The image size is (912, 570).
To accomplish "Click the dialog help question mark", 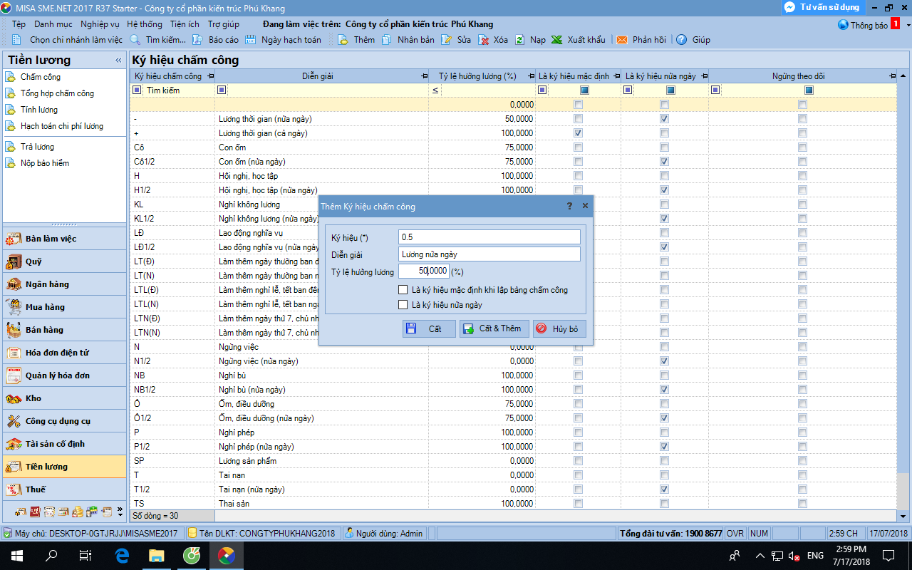I will pos(569,206).
